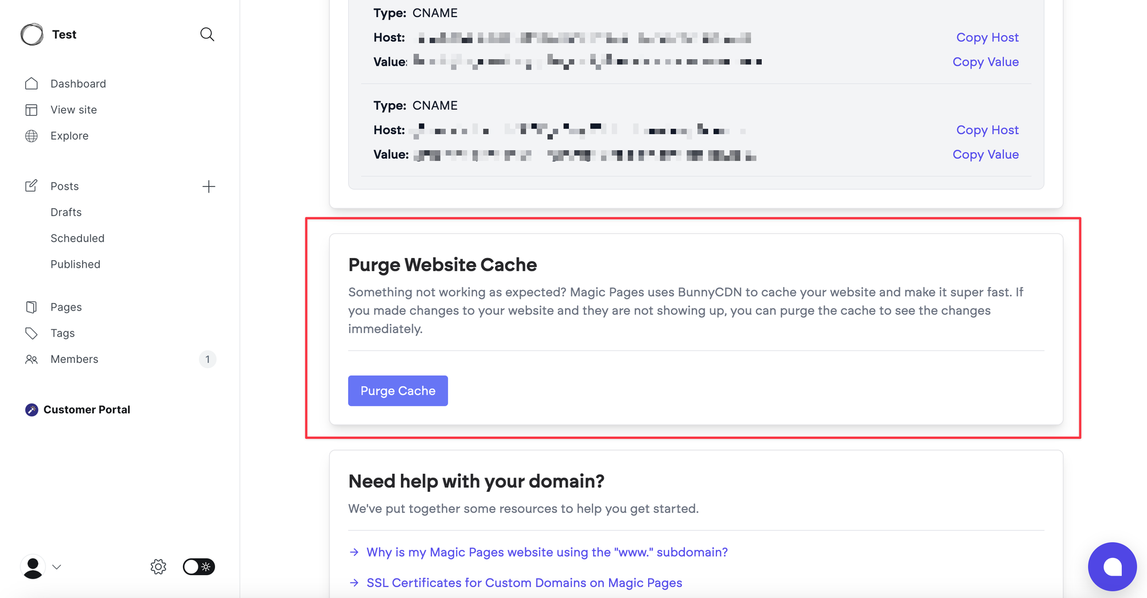Click the Dashboard home icon

tap(32, 84)
